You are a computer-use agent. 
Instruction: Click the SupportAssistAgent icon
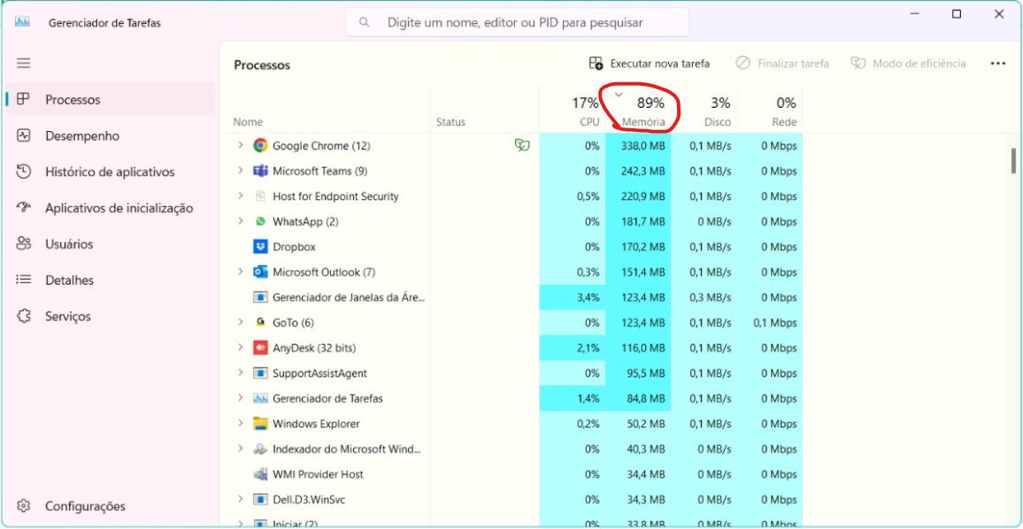260,373
